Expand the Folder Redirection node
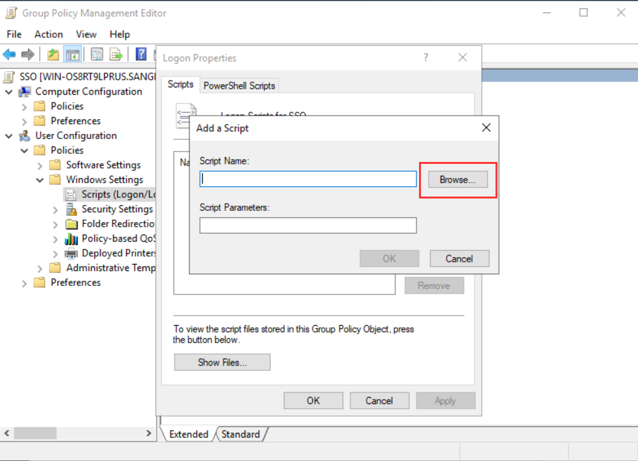 coord(56,224)
